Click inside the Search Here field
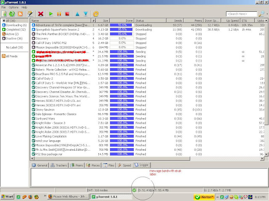The width and height of the screenshot is (269, 201). pyautogui.click(x=242, y=14)
